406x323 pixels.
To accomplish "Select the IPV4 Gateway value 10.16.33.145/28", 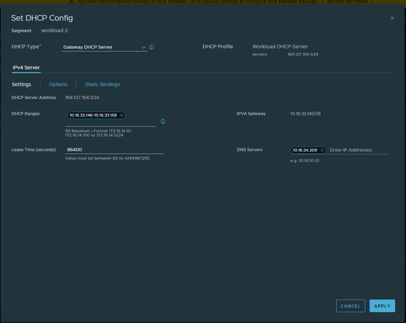I will coord(305,114).
